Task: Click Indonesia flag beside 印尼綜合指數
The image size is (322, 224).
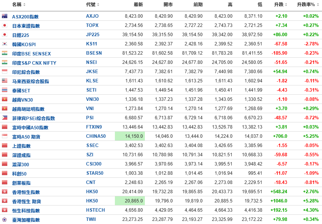Action: coord(5,71)
